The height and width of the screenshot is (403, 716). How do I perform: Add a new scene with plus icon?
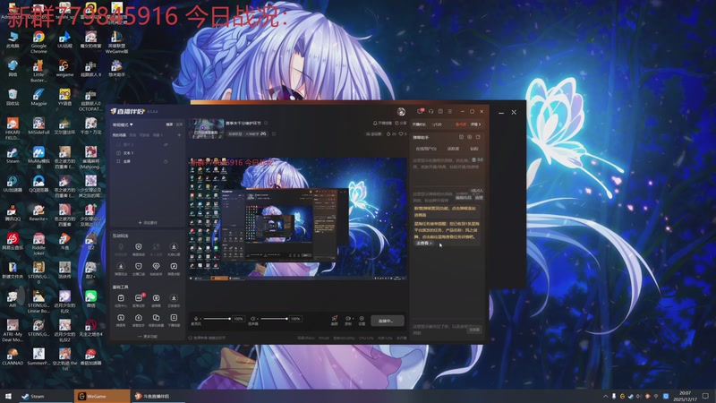pyautogui.click(x=179, y=135)
